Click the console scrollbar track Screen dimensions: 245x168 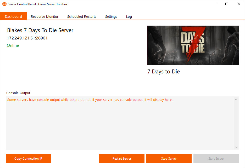(236, 123)
